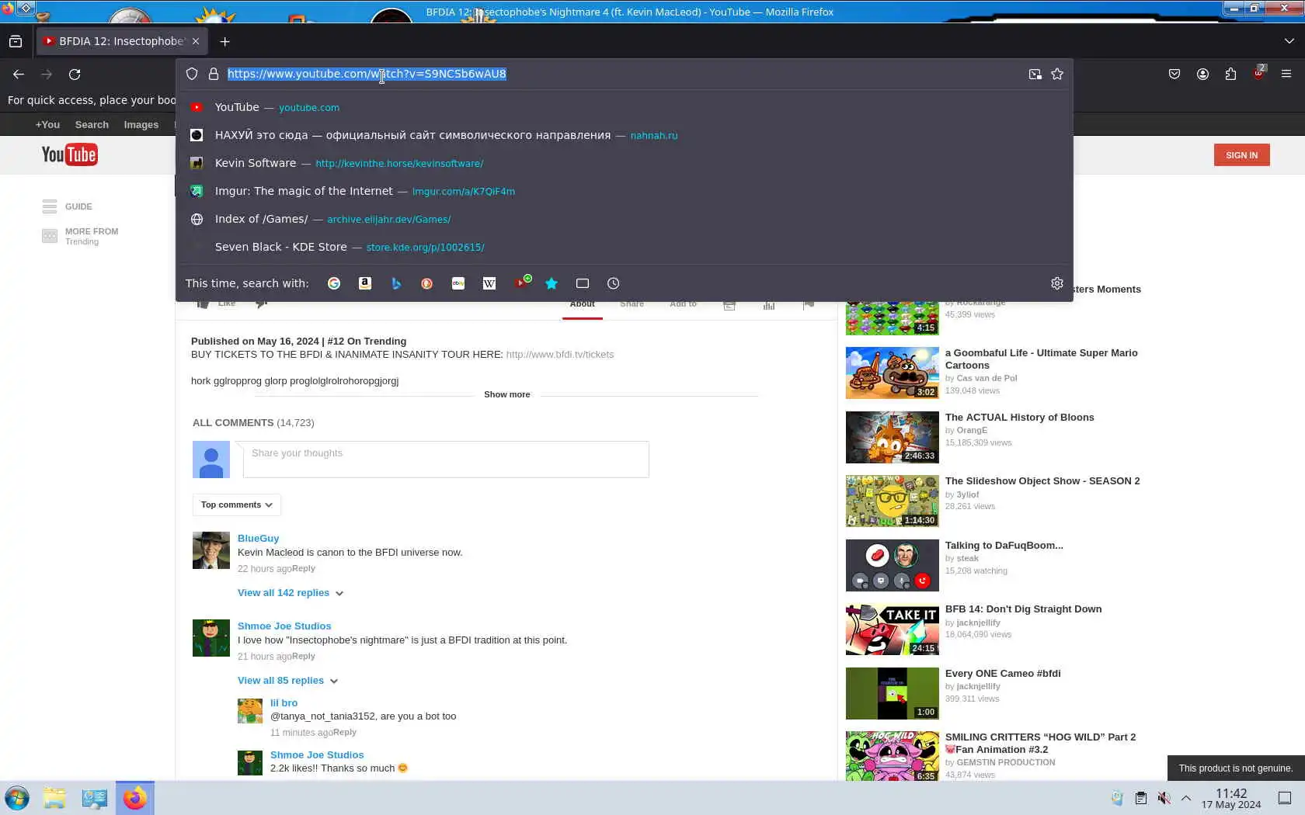Open BlueGuy commenter profile
Screen dimensions: 1305x815
pos(258,539)
